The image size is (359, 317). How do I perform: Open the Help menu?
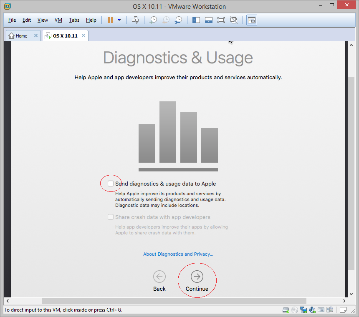(91, 20)
